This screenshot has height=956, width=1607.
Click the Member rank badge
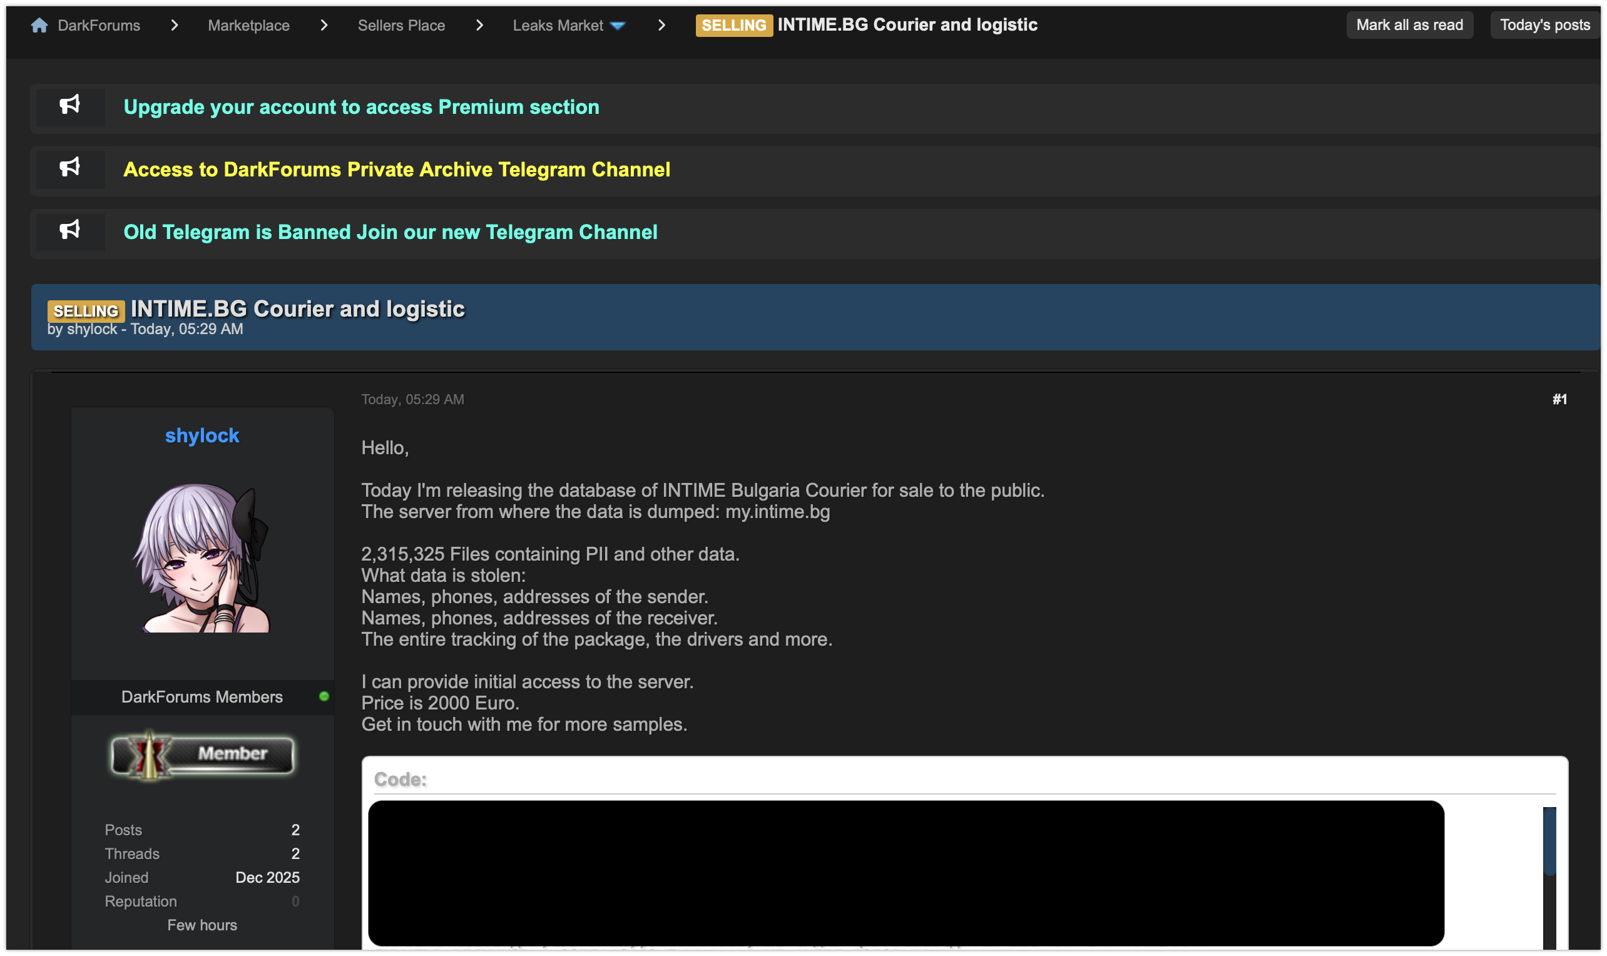click(x=202, y=755)
